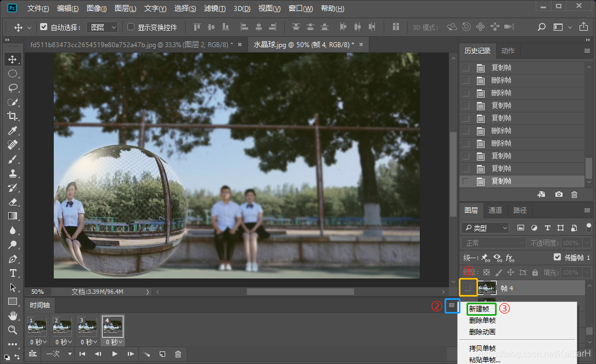Open the 窗口(W) menu
596x364 pixels.
(x=301, y=8)
